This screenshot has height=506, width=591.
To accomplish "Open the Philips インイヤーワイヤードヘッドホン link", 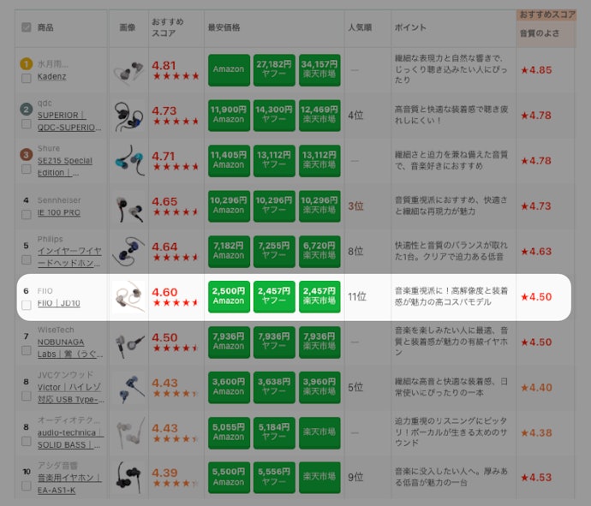I will [x=69, y=257].
